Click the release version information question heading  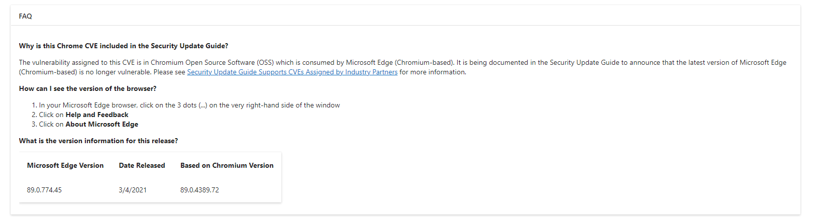click(98, 141)
